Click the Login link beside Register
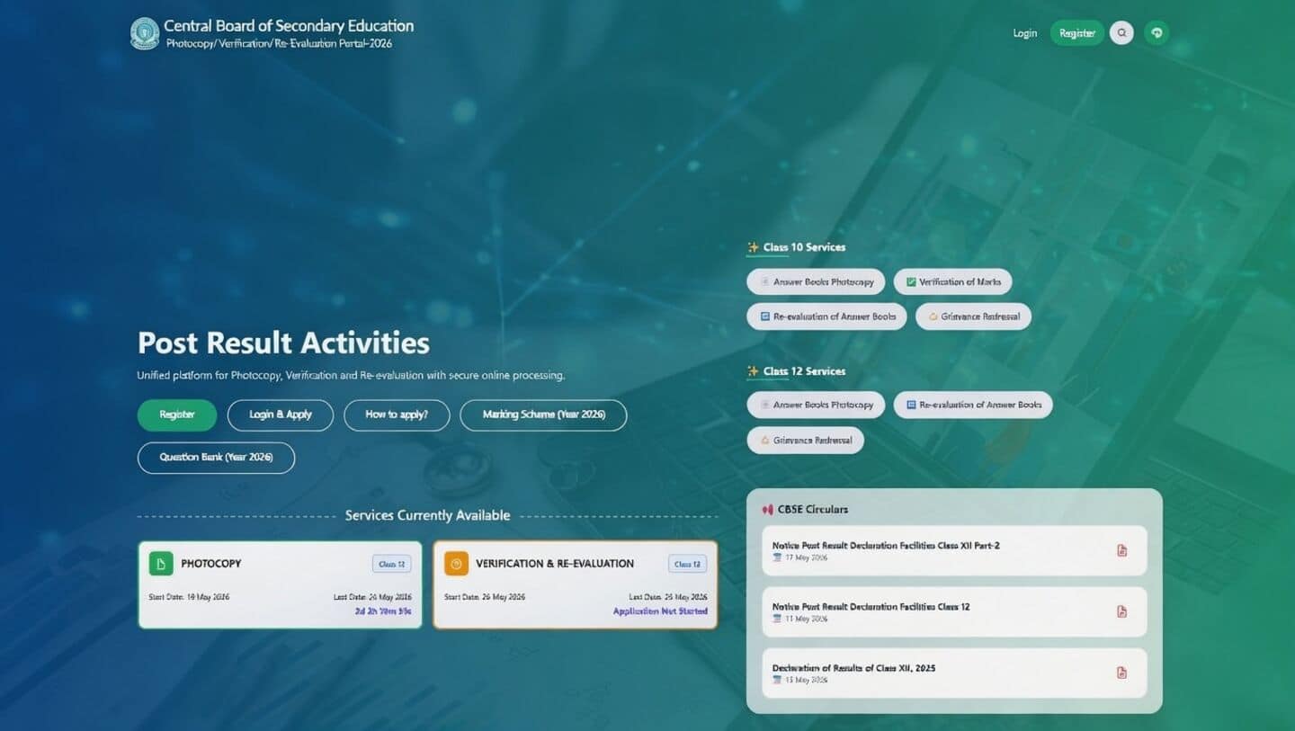1295x731 pixels. coord(1025,33)
